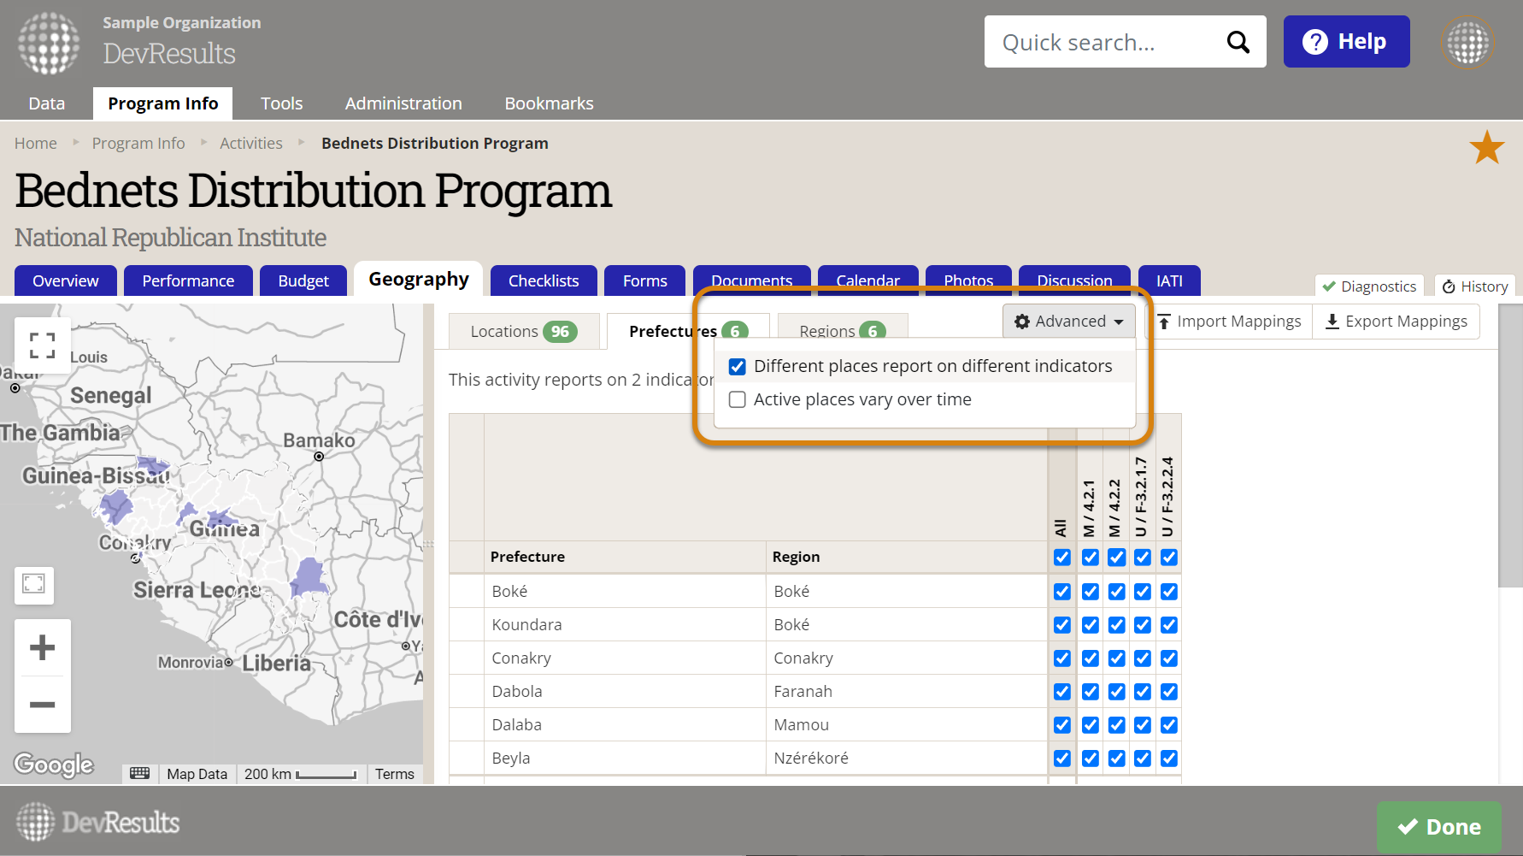Toggle U / F-3.2.2.4 checkbox for Dalaba

1169,725
